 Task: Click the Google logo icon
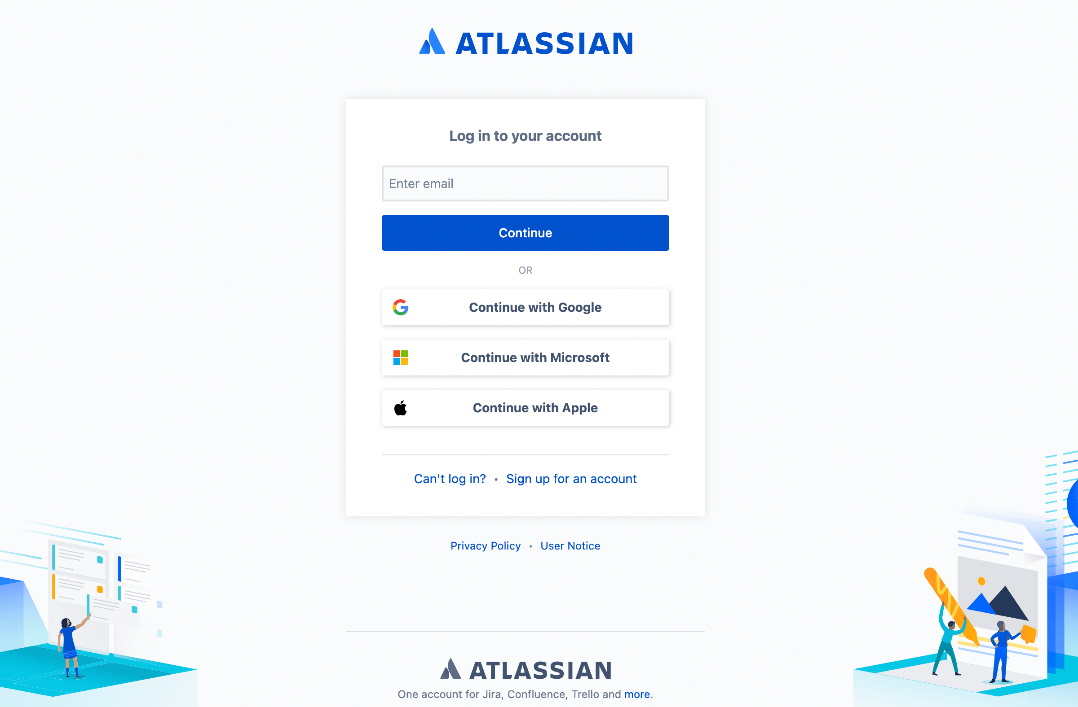(401, 307)
